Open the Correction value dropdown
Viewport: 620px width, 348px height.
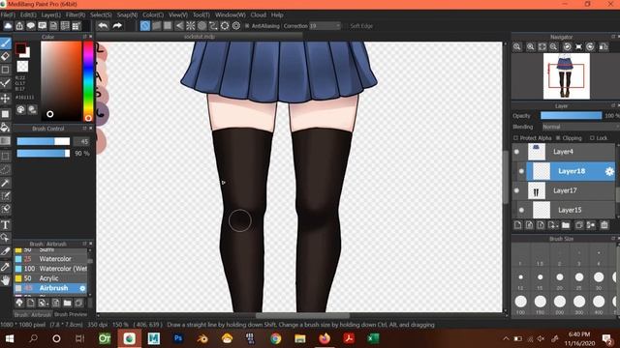325,26
